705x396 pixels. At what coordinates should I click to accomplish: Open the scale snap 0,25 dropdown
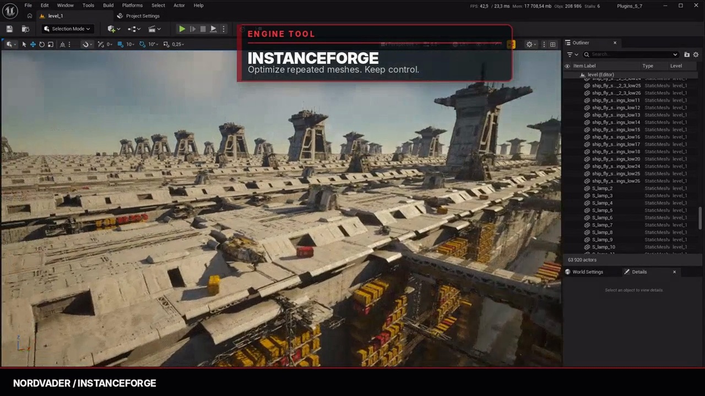coord(178,45)
